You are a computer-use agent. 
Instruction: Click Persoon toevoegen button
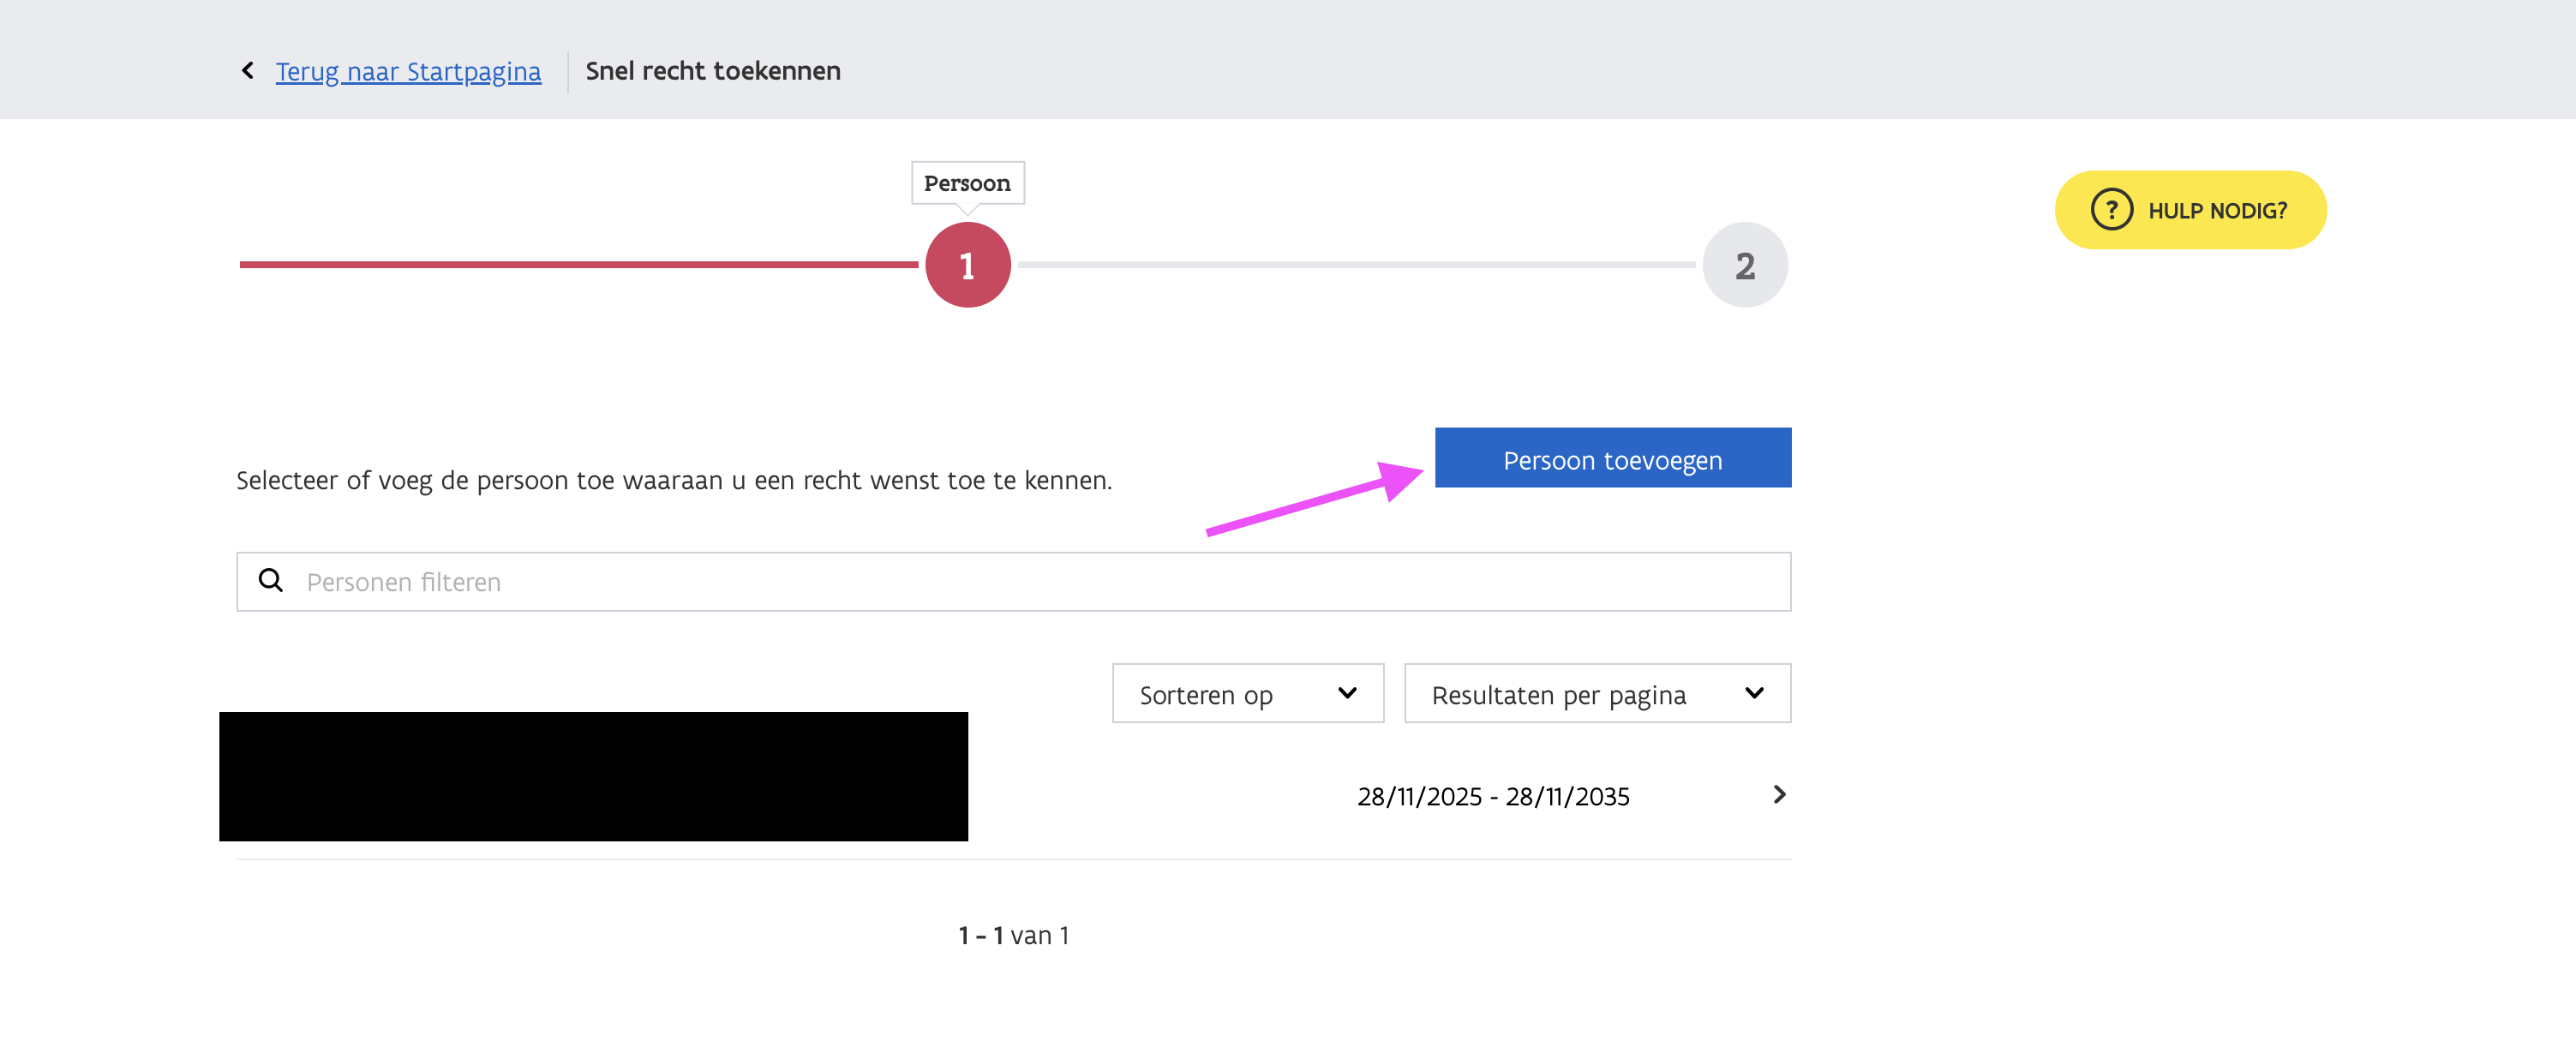point(1612,459)
